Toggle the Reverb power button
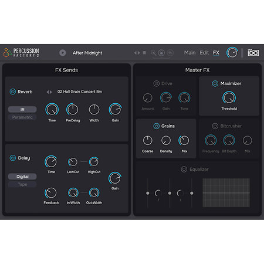264x264 pixels. 13,92
